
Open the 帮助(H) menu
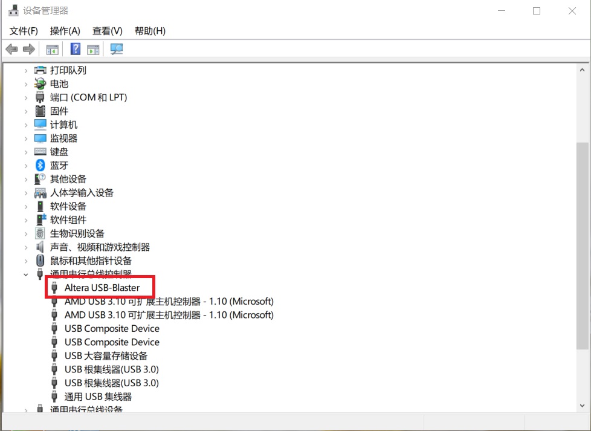click(x=150, y=31)
